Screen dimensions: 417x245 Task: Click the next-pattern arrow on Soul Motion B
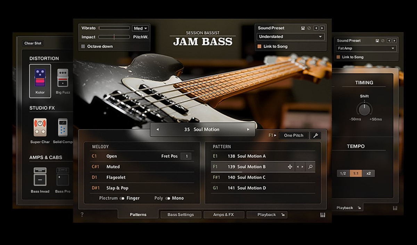coord(302,167)
